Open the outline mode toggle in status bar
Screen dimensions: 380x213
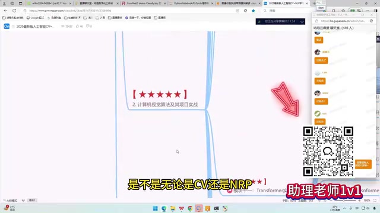10,201
